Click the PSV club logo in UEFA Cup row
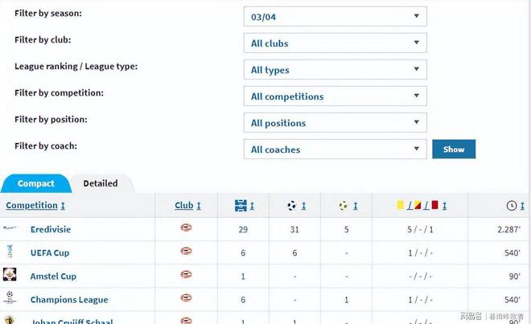 [186, 252]
